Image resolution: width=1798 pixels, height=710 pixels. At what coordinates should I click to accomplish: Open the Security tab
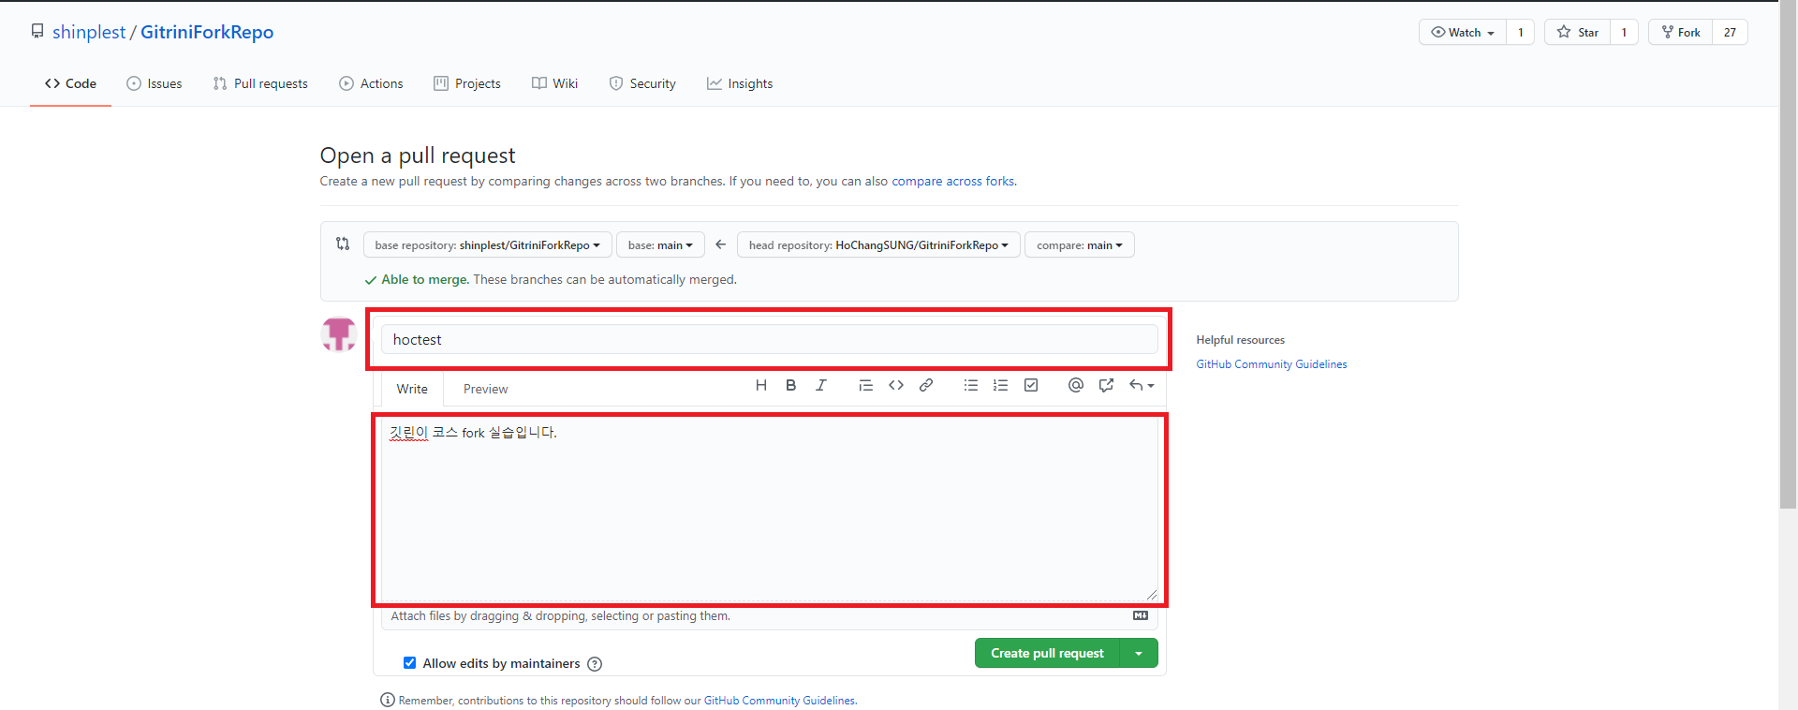(x=642, y=83)
